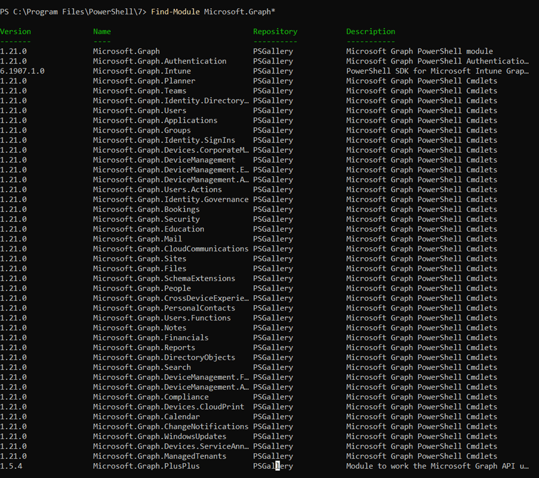Click the Description column header

370,32
